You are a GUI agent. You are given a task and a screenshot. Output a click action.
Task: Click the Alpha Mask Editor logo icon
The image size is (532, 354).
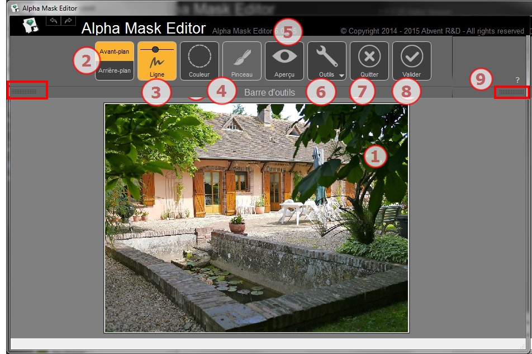[31, 26]
